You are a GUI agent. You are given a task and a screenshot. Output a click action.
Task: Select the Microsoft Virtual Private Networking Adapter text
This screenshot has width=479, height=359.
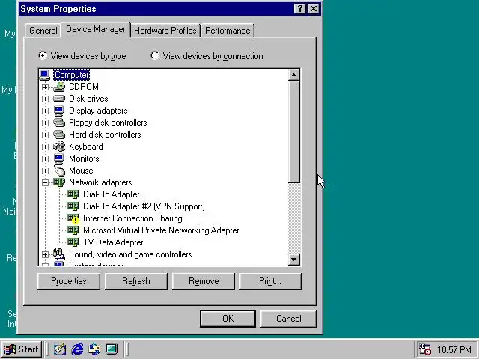tap(161, 230)
